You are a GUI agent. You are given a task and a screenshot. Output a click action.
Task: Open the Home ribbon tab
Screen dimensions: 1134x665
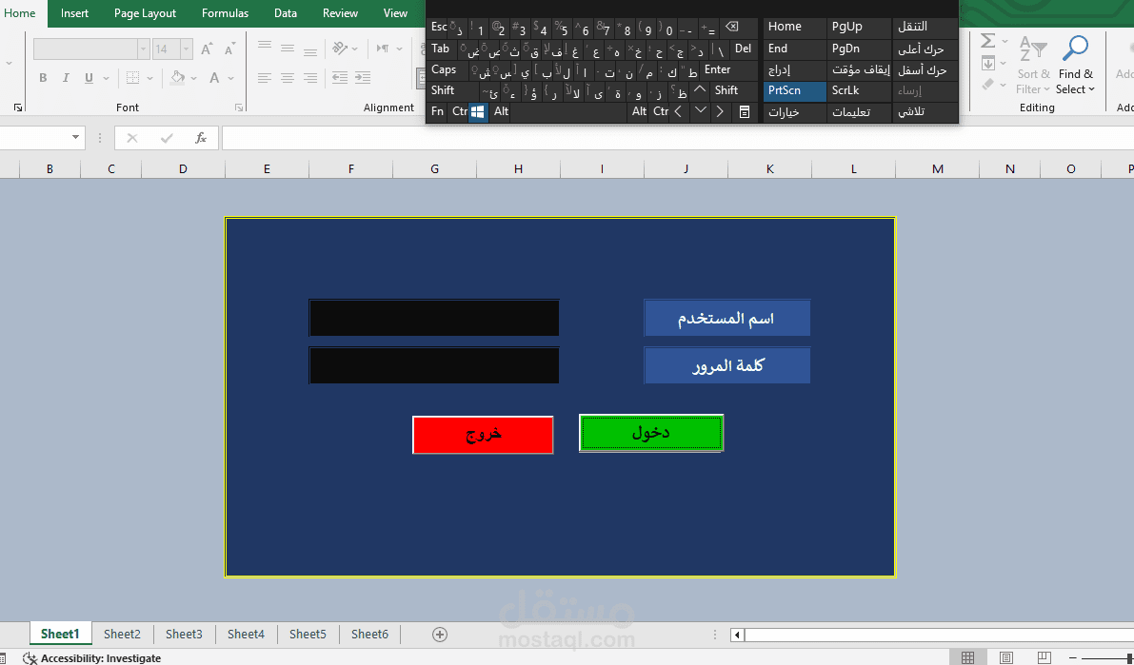[x=20, y=13]
